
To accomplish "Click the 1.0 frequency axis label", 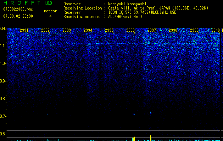I will (x=3, y=63).
